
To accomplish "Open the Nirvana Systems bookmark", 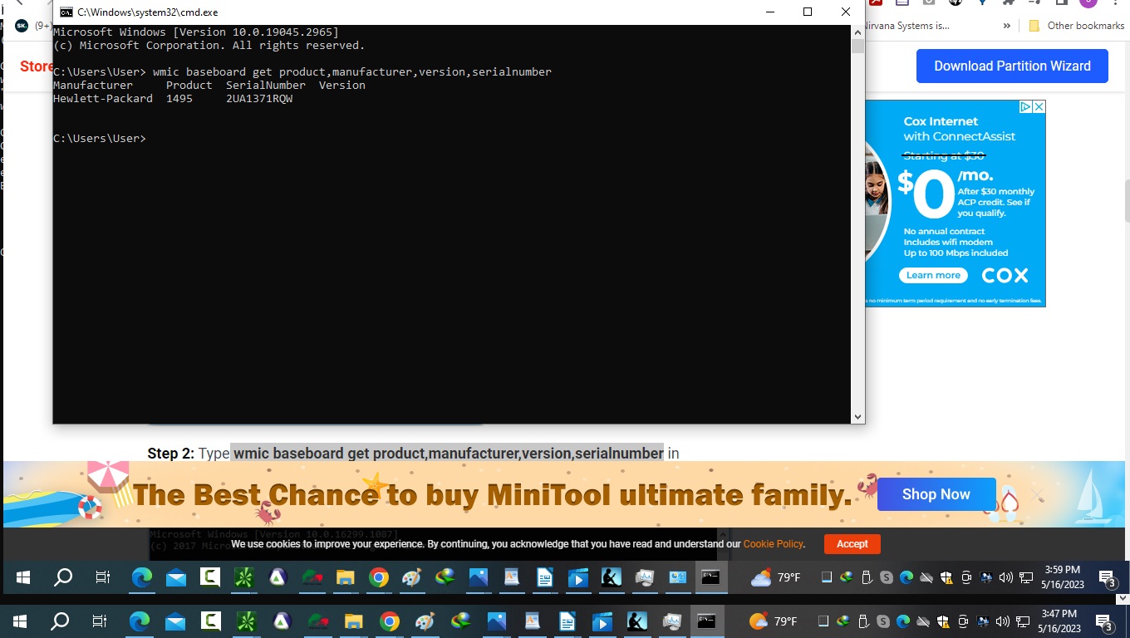I will pyautogui.click(x=907, y=26).
